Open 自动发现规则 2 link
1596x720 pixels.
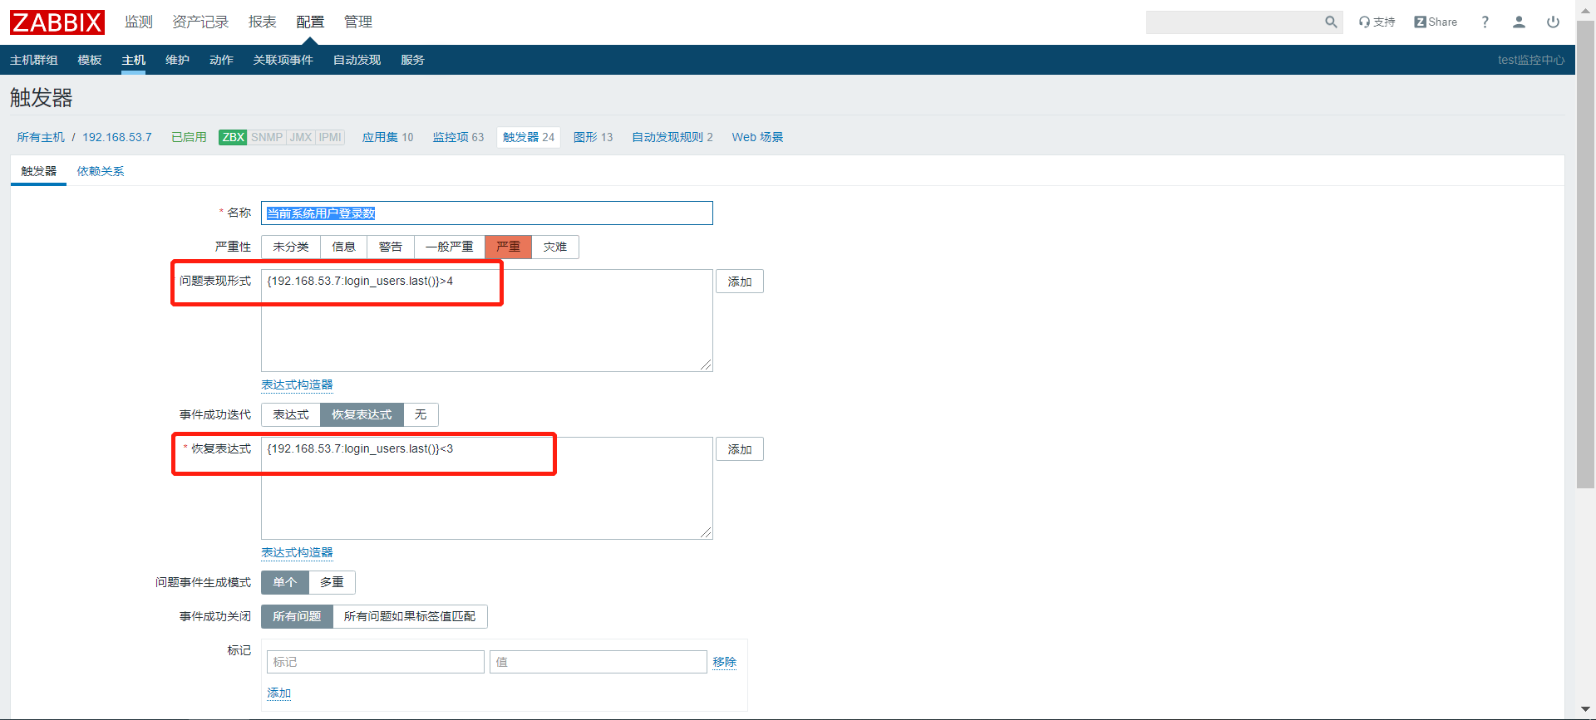[x=672, y=137]
